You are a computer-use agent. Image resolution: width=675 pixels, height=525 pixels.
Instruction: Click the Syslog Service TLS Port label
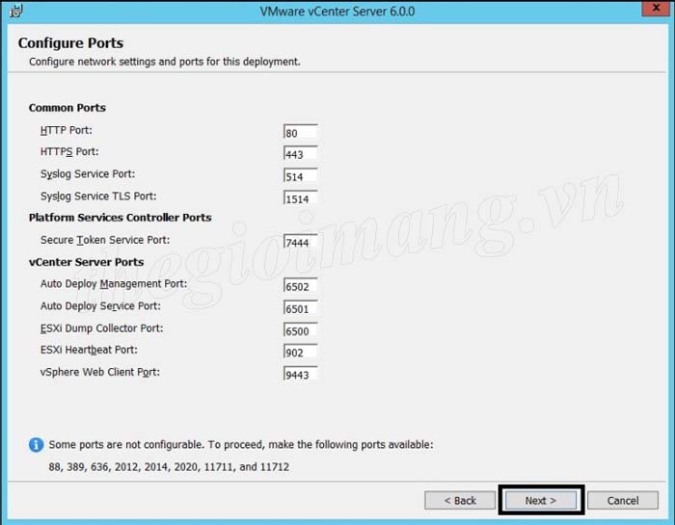(x=98, y=197)
